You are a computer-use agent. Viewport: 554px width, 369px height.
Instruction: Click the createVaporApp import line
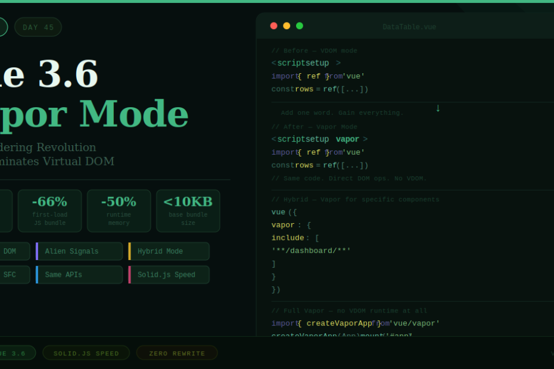355,324
